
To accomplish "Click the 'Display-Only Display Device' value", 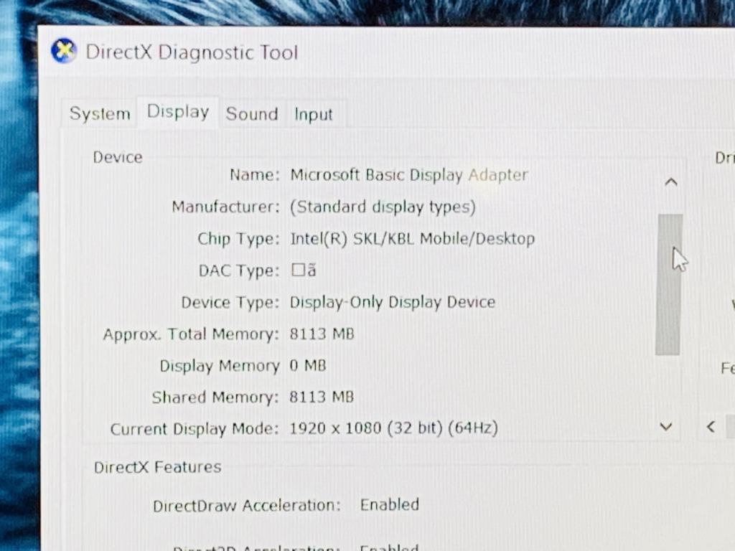I will (x=393, y=302).
